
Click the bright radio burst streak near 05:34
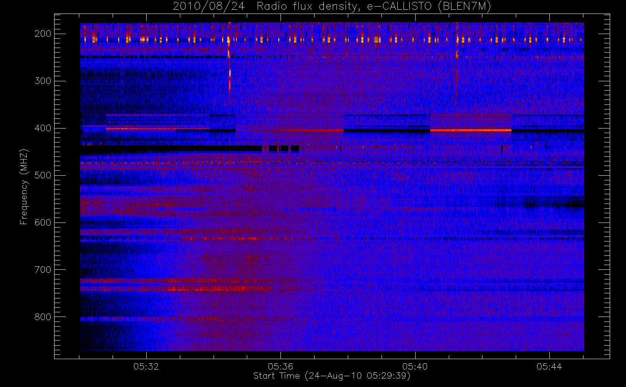229,58
